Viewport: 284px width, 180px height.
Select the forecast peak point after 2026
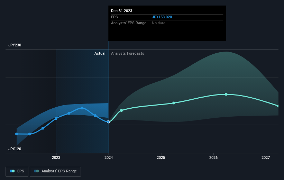pos(226,94)
